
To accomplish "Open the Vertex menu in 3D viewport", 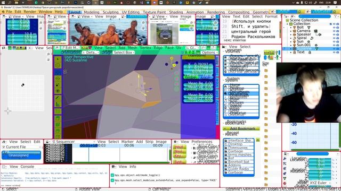I will point(145,48).
